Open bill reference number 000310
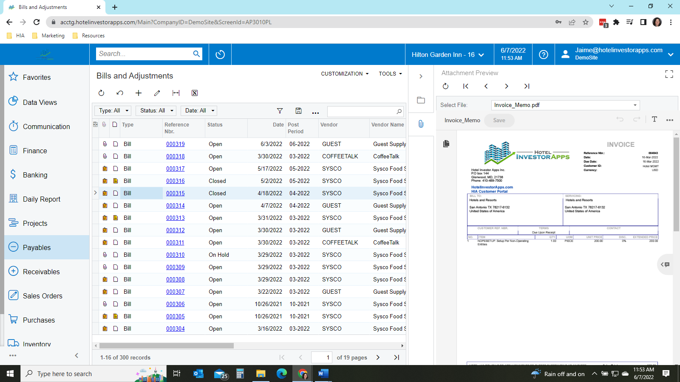 pos(175,255)
